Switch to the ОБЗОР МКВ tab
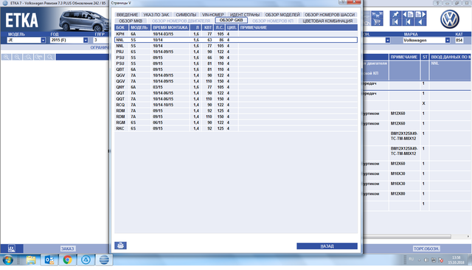This screenshot has width=472, height=270. click(x=131, y=21)
